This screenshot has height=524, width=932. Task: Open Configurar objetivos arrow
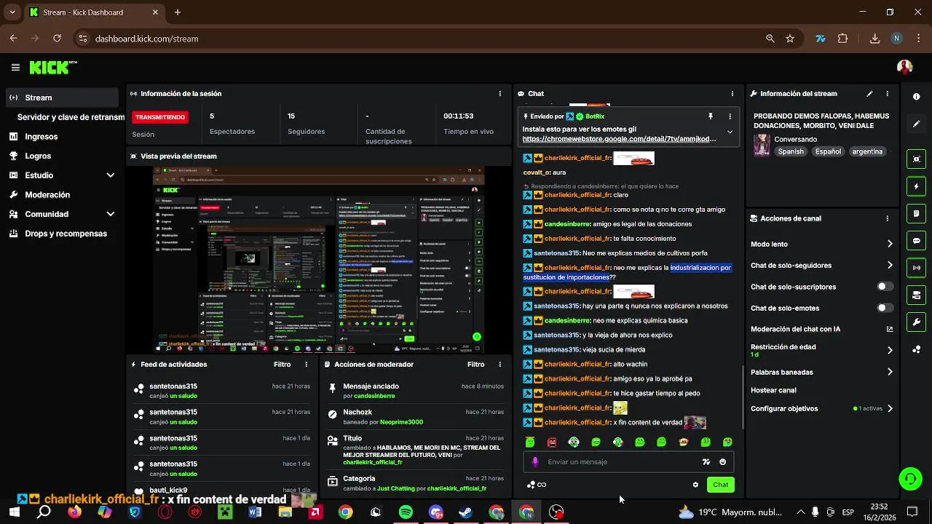click(x=890, y=408)
